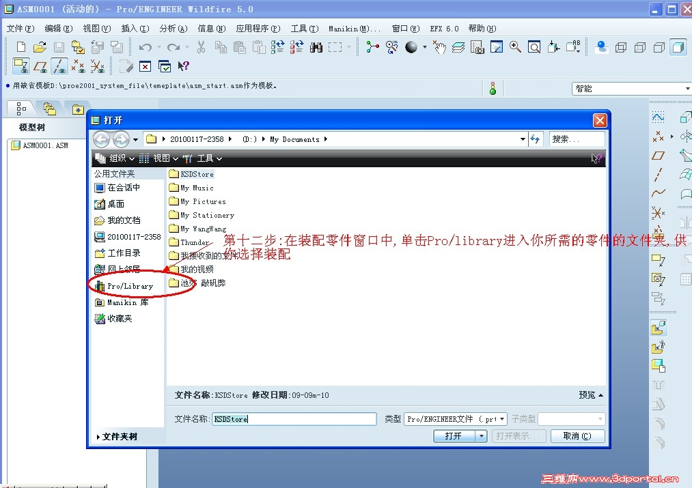
Task: Click the datum plane tool in right toolbar
Action: [x=658, y=156]
